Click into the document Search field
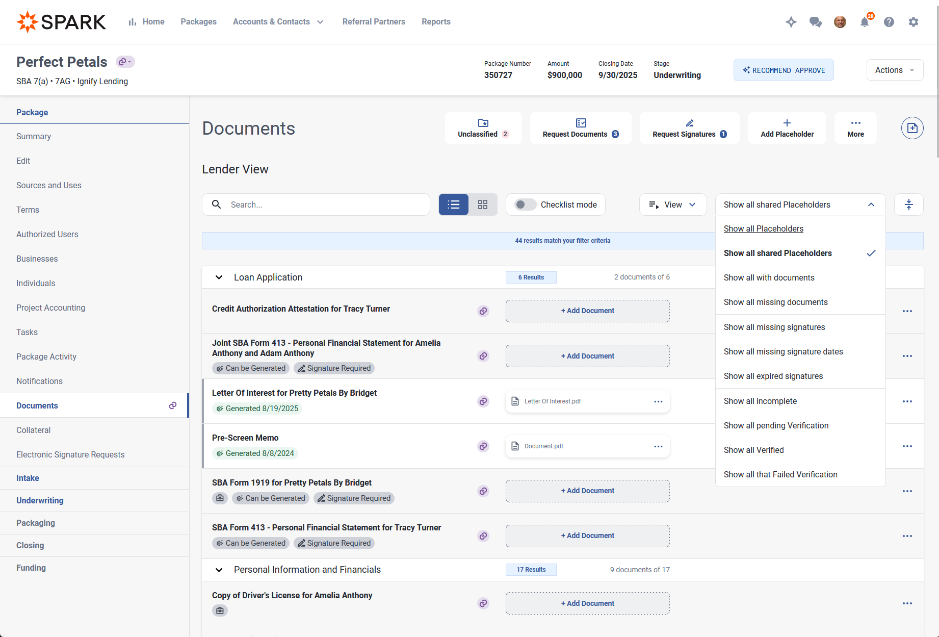Screen dimensions: 939x637 coord(326,205)
